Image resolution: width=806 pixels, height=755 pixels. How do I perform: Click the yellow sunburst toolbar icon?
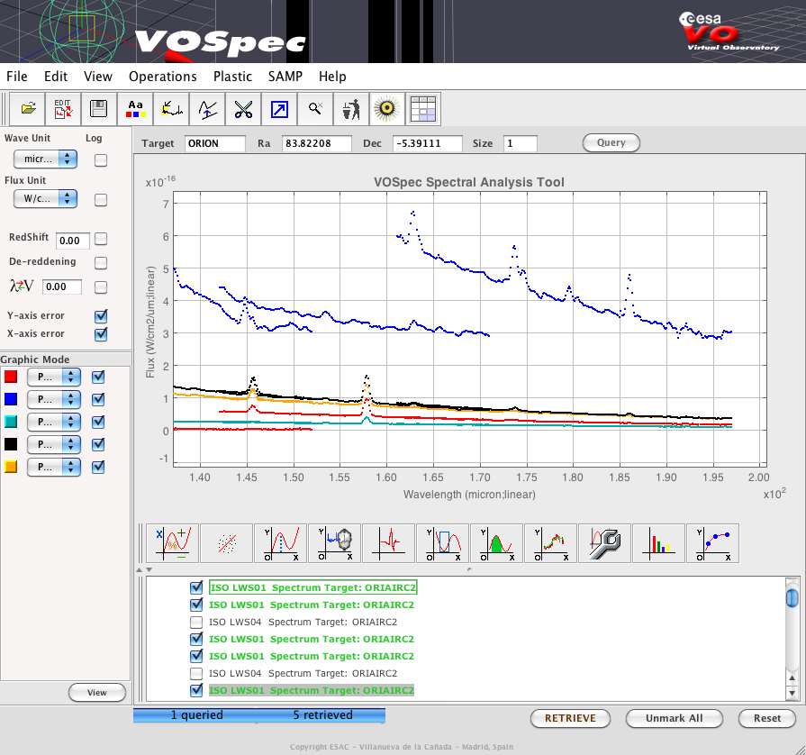point(387,109)
